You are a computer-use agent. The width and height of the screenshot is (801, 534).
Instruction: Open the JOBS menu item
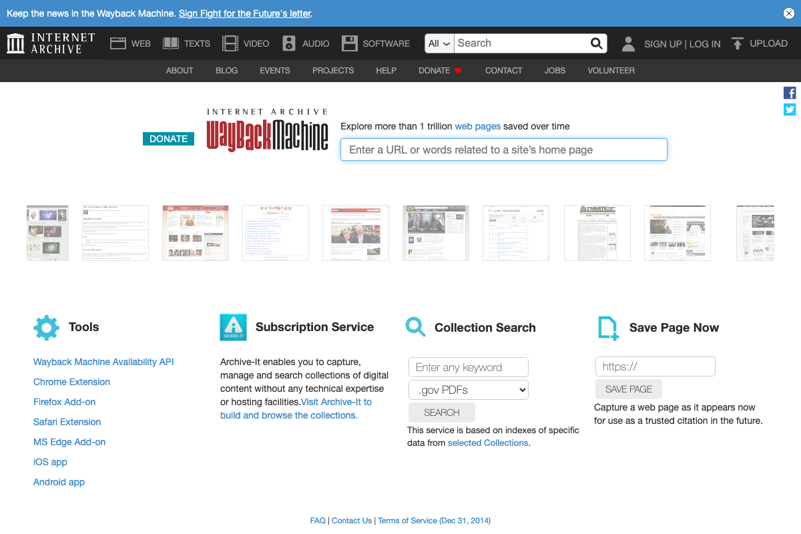pyautogui.click(x=555, y=71)
